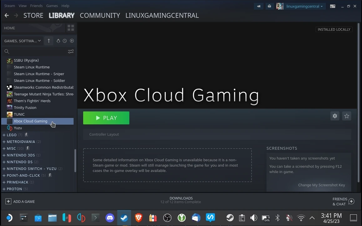Open the volume tray icon
The width and height of the screenshot is (362, 226).
[253, 218]
